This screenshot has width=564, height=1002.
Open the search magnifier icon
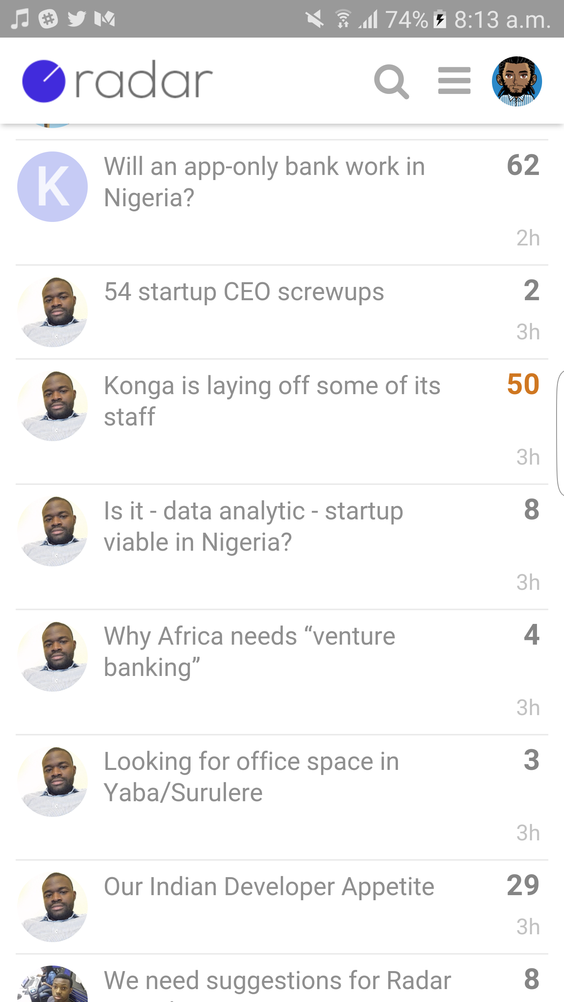(391, 81)
